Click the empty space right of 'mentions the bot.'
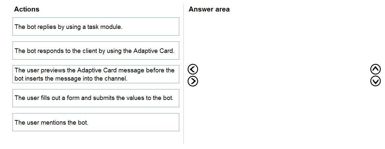Image resolution: width=385 pixels, height=149 pixels. click(133, 122)
